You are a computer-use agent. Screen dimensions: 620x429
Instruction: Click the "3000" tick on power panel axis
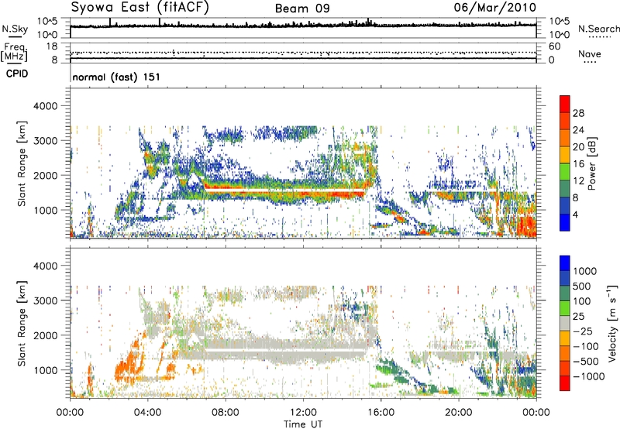(x=45, y=141)
